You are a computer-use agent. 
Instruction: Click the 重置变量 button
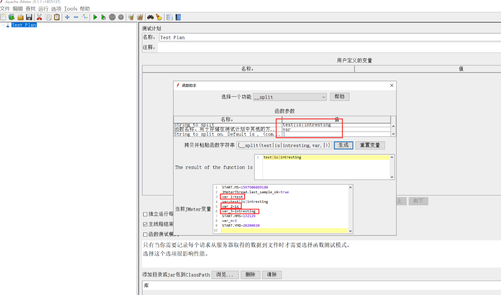click(x=370, y=145)
